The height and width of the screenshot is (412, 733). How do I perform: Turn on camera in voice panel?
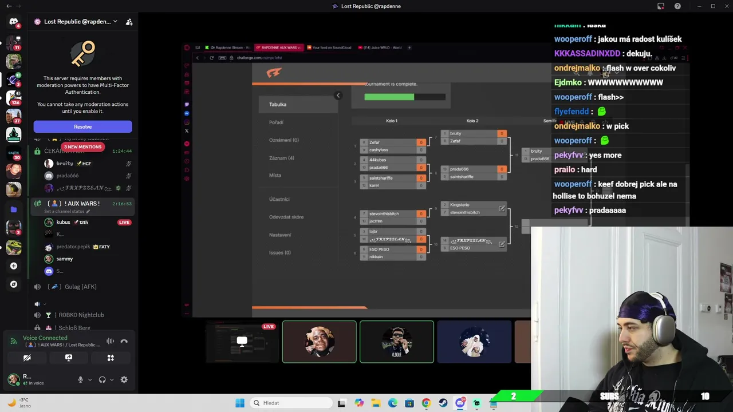(27, 358)
